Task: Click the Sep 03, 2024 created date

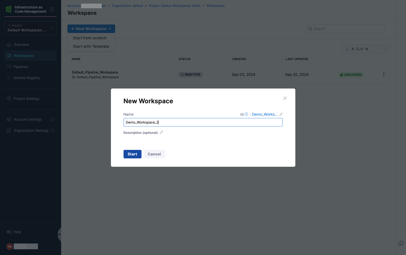Action: coord(243,75)
